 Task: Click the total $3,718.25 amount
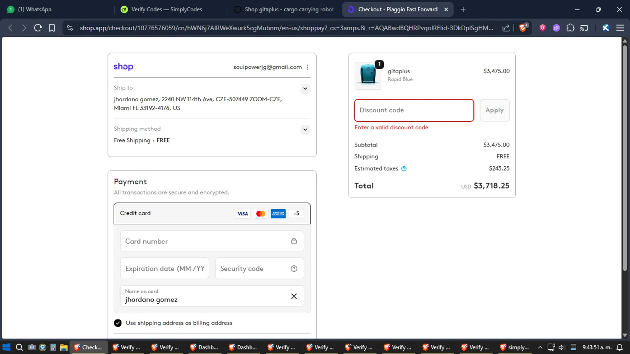(x=491, y=186)
